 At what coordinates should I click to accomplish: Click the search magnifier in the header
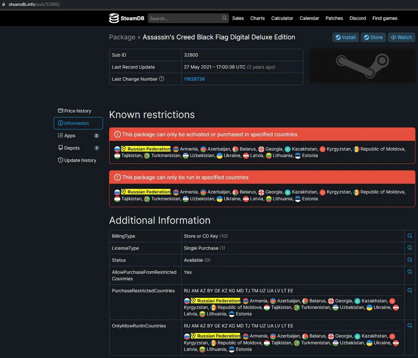pos(224,18)
